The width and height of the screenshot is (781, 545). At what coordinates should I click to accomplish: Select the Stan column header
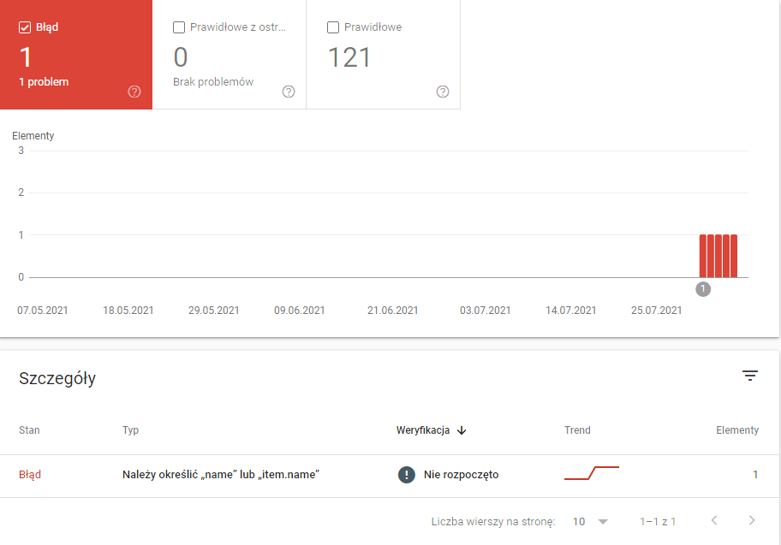click(29, 430)
